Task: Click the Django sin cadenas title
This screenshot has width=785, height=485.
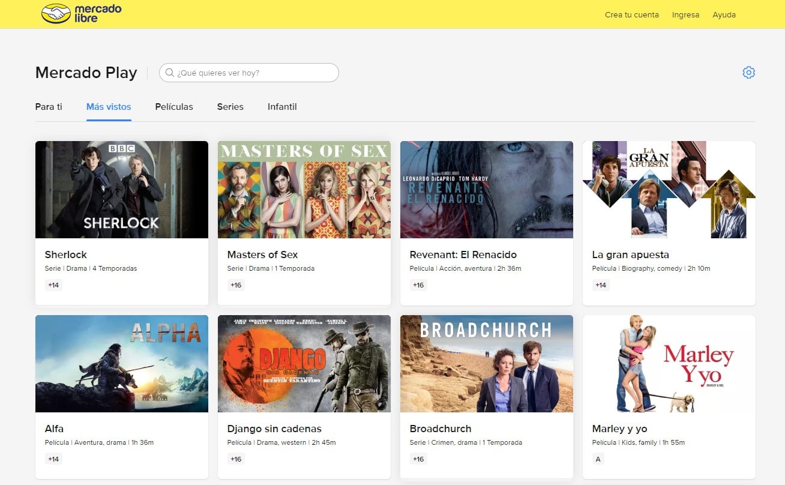Action: pyautogui.click(x=274, y=429)
